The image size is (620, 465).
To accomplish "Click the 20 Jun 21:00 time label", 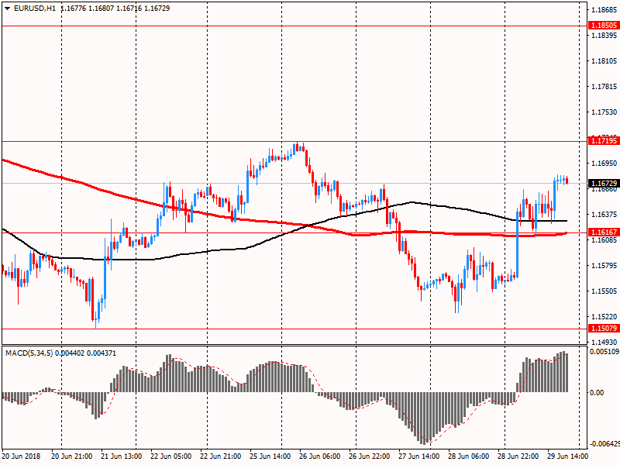I will tap(71, 456).
